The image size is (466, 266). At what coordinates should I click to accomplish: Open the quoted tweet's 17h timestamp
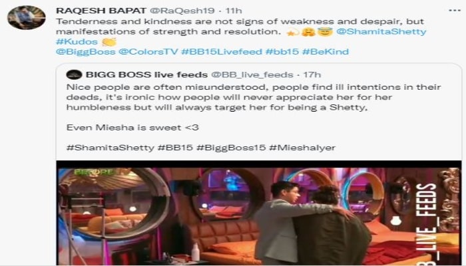click(312, 74)
